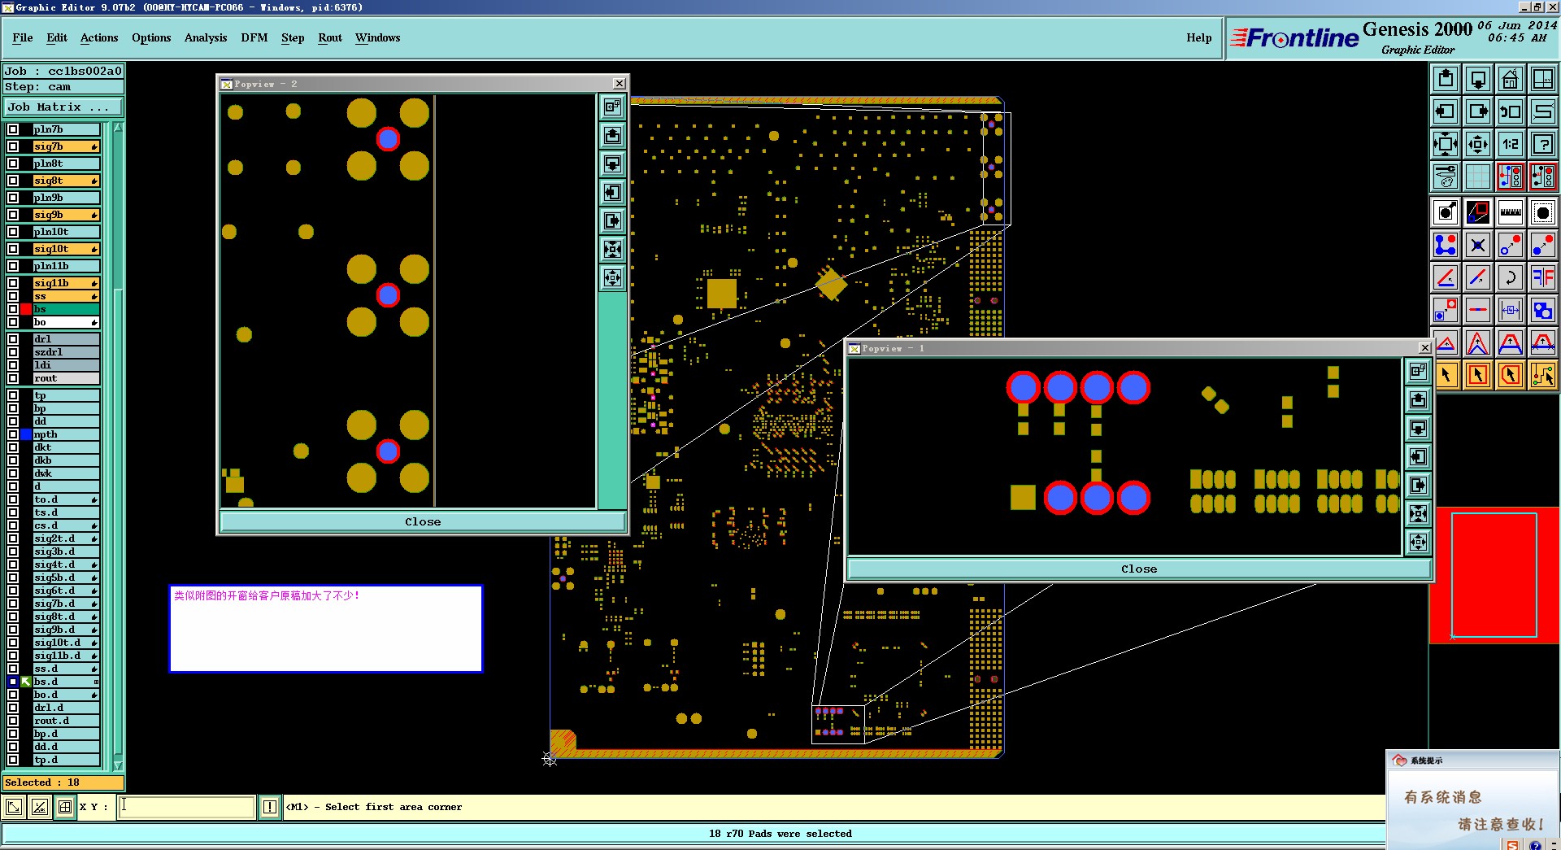
Task: Select the sig11b layer name
Action: pos(66,283)
